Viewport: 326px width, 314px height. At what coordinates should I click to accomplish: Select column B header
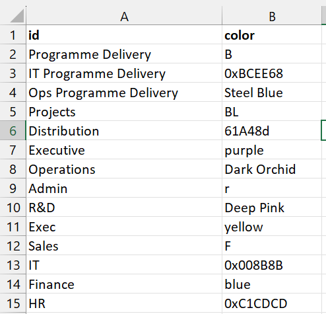pos(272,15)
